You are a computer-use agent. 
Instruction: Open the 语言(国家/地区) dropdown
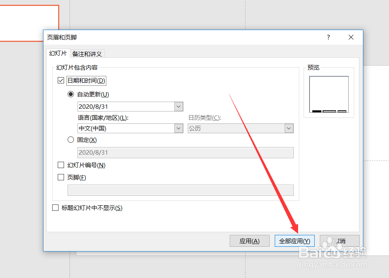pos(178,128)
